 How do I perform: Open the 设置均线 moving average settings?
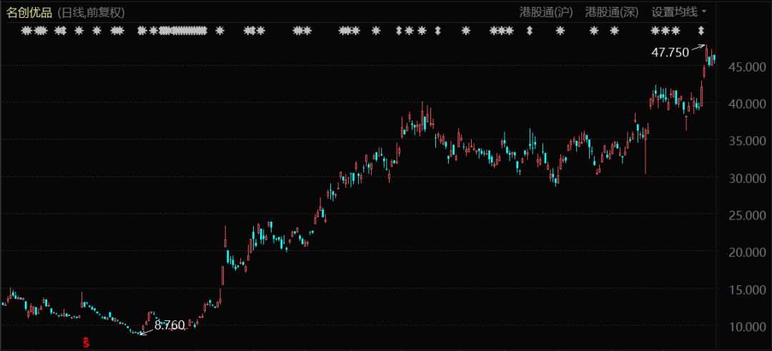tap(674, 11)
